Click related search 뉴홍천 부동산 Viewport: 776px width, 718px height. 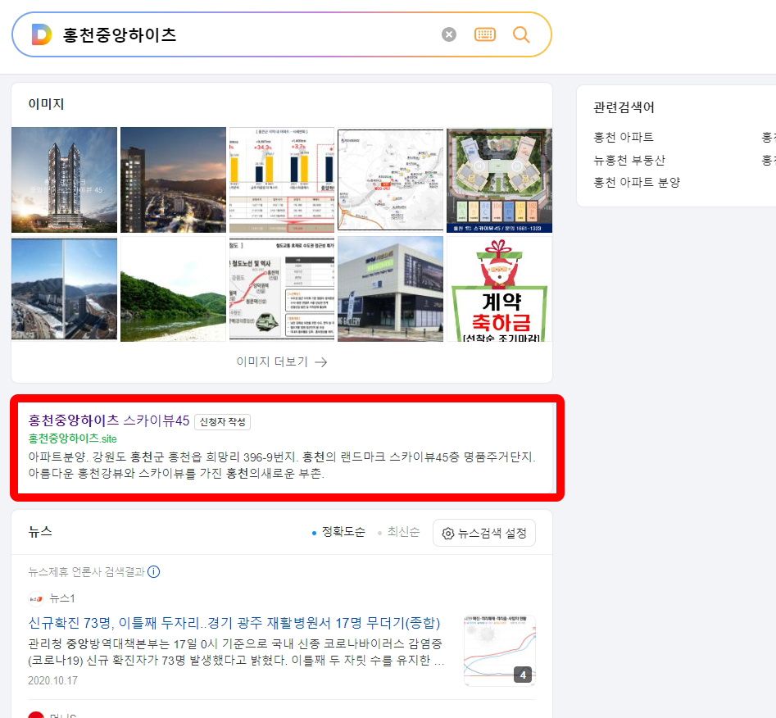pos(629,160)
